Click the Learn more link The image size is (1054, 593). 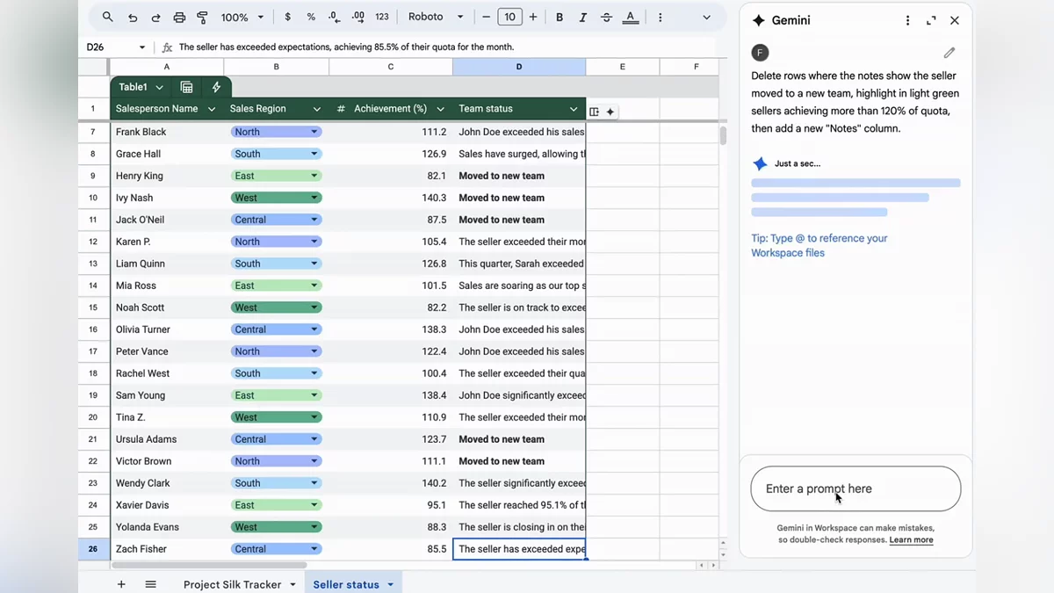coord(911,540)
